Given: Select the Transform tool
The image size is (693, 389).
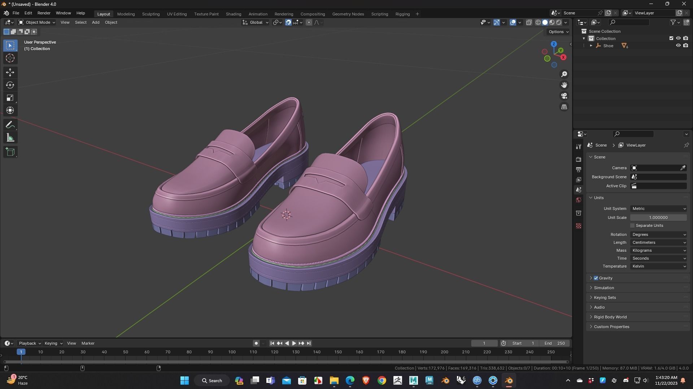Looking at the screenshot, I should pyautogui.click(x=10, y=110).
